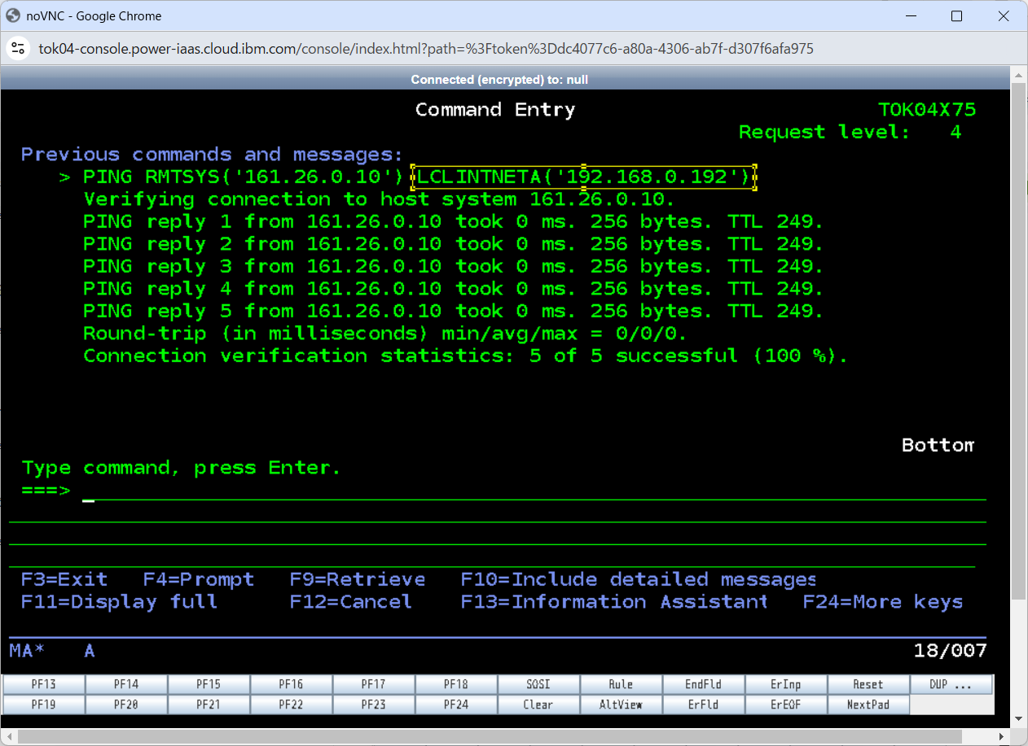Click the EndFld keypad button
Viewport: 1028px width, 746px height.
(703, 684)
